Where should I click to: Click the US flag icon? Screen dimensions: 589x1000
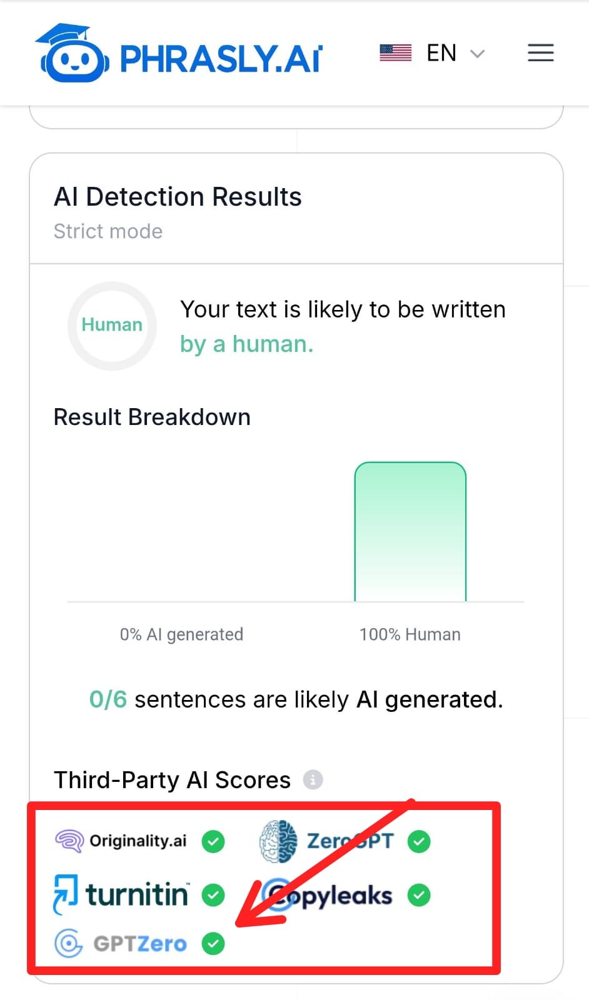(395, 53)
